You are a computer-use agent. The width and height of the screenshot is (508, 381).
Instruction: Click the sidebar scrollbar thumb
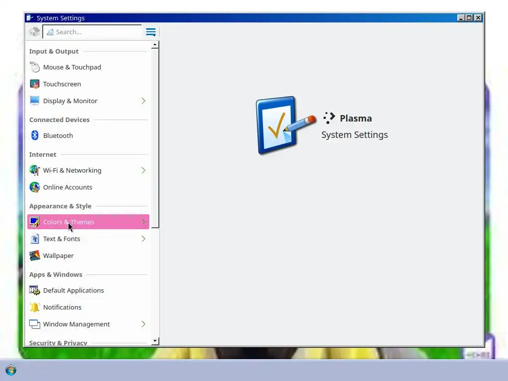pos(155,138)
